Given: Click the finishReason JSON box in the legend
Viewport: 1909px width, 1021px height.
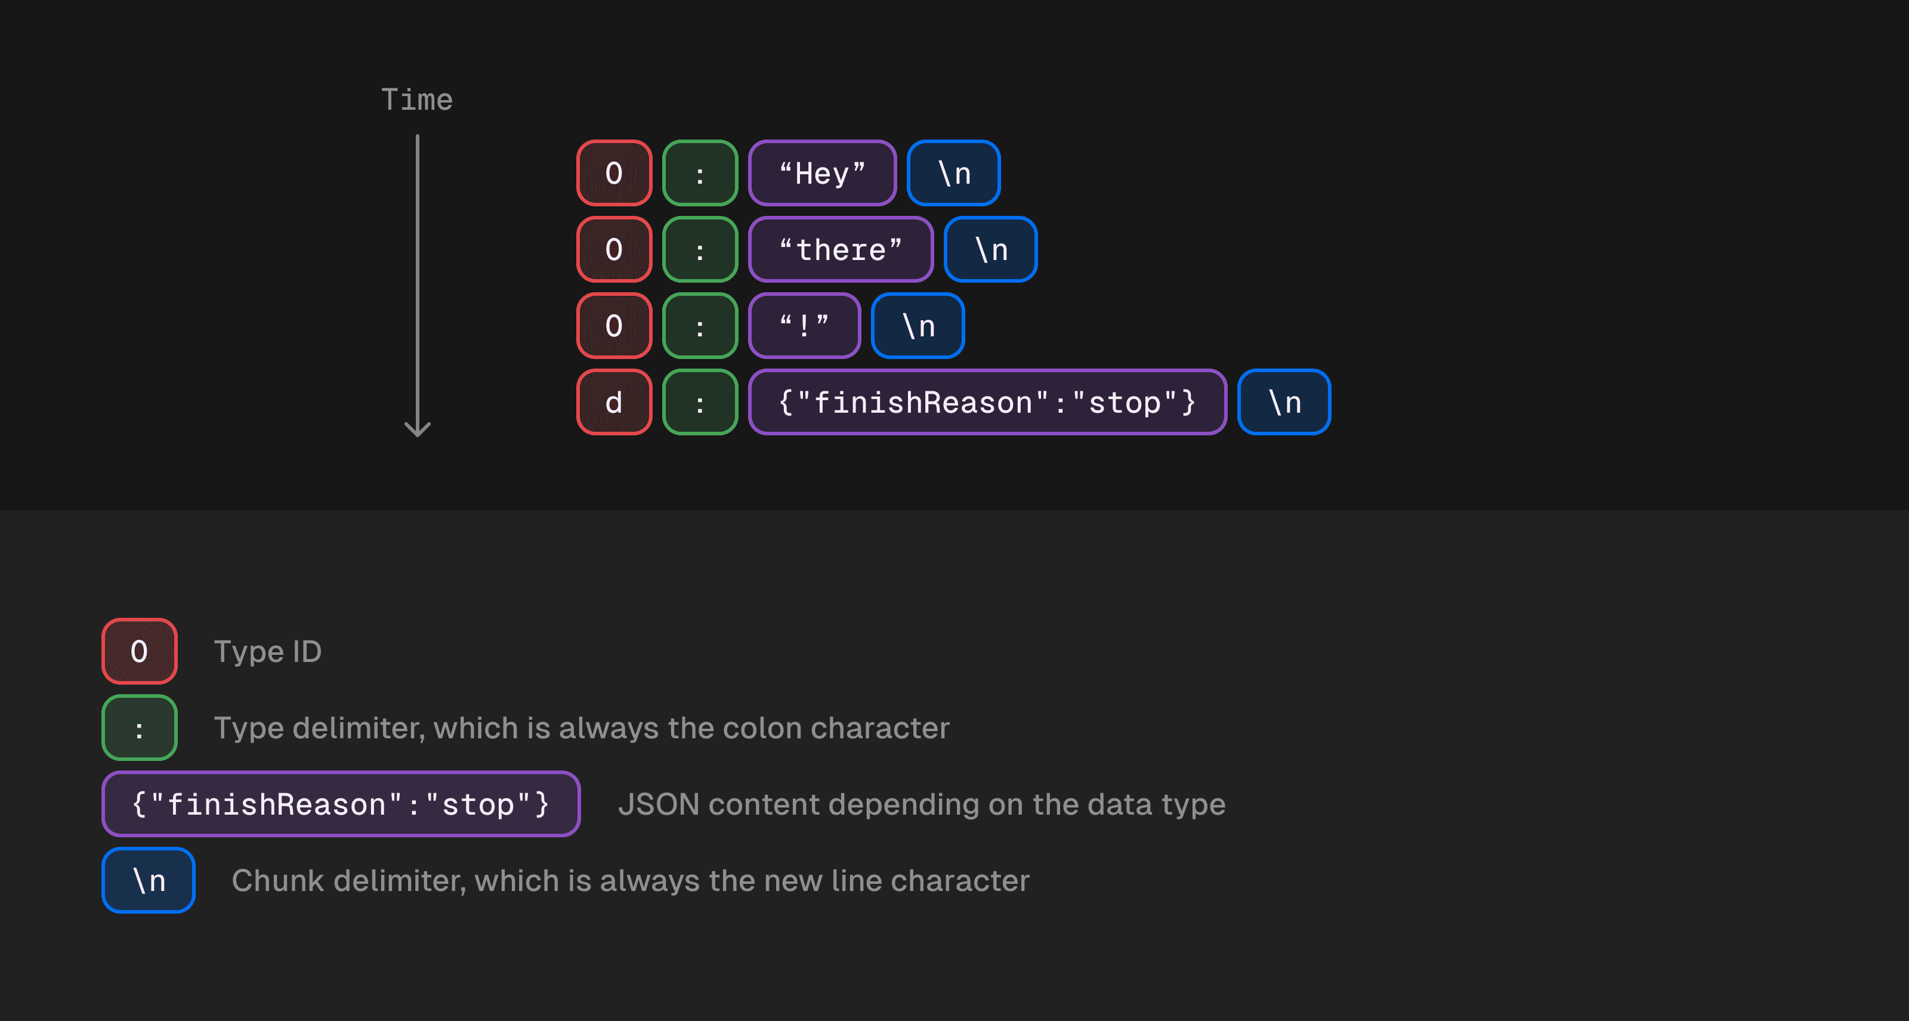Looking at the screenshot, I should pos(341,804).
